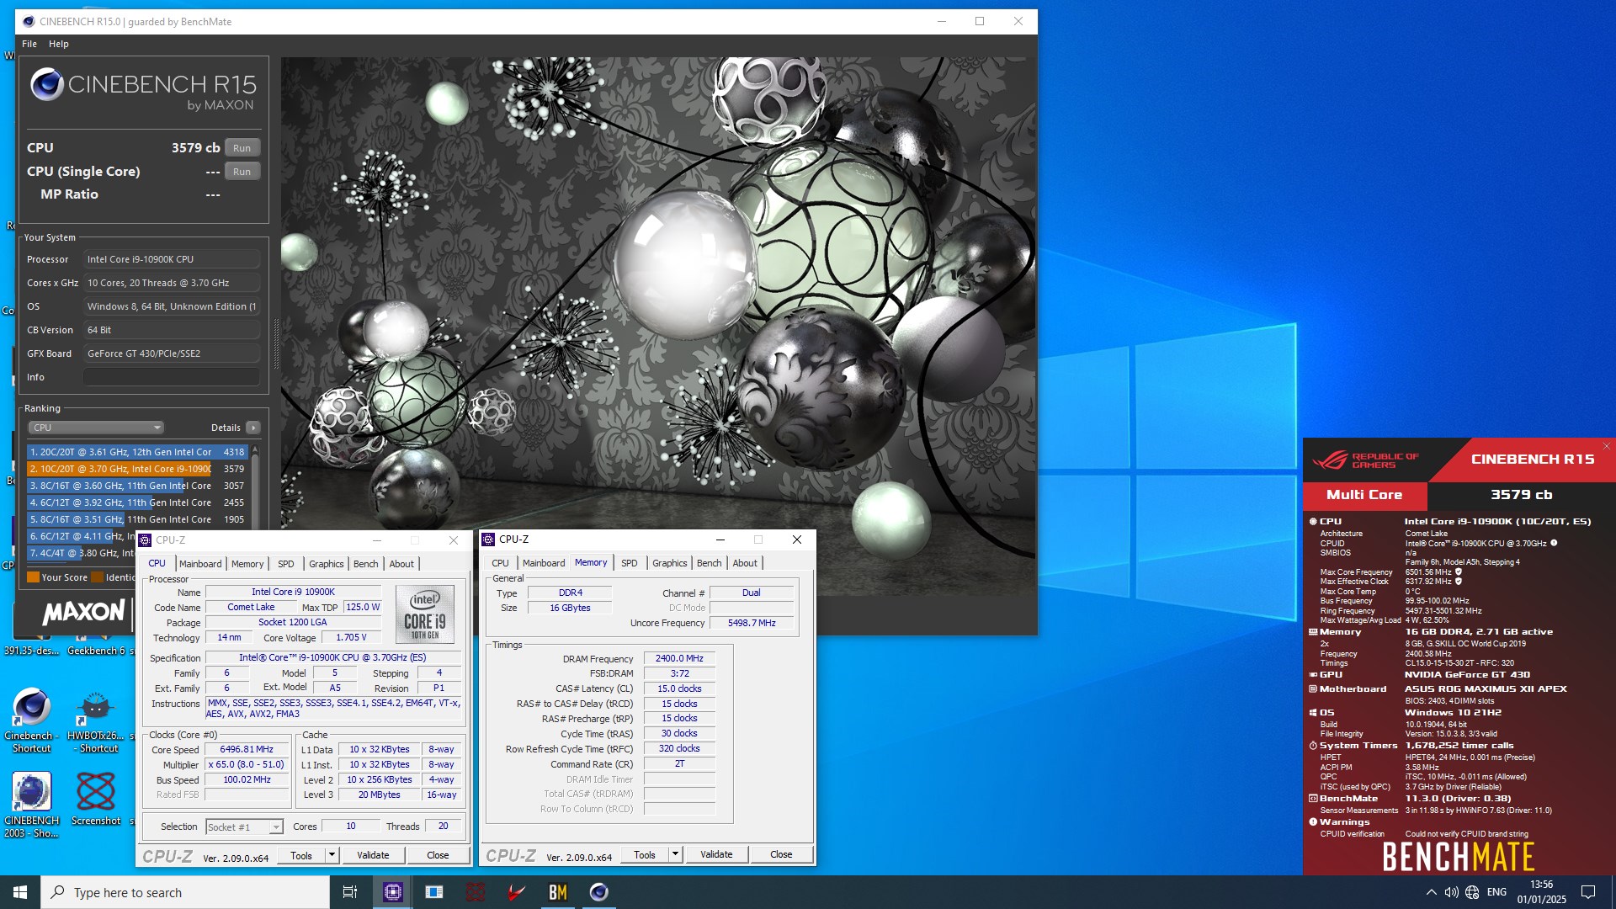The height and width of the screenshot is (909, 1616).
Task: Run the CPU multi-core benchmark
Action: [242, 148]
